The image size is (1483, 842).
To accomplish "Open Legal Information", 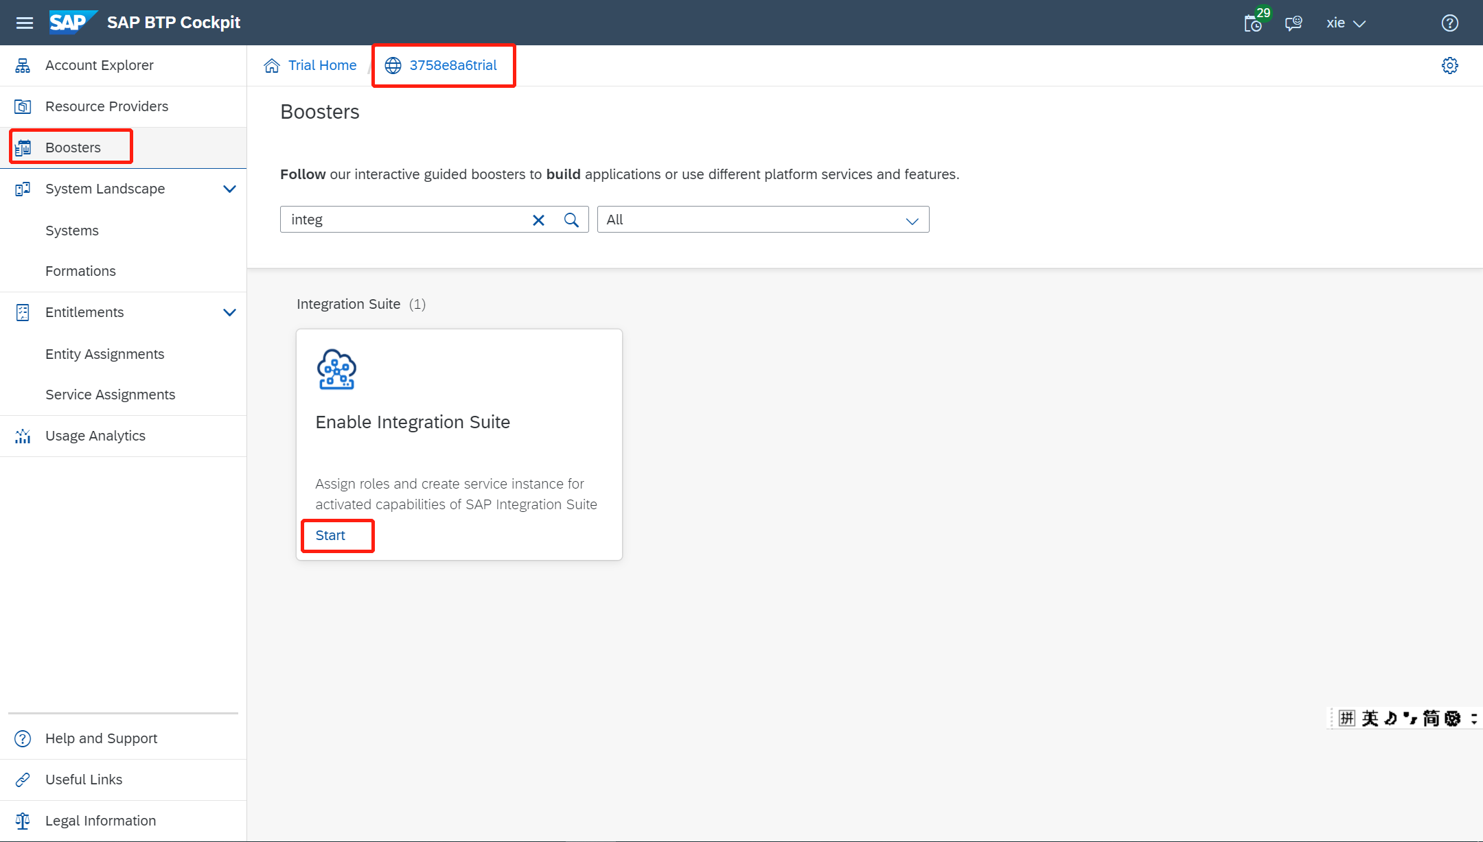I will coord(124,821).
